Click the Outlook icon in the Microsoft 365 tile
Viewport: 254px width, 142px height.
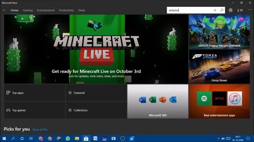coord(173,100)
